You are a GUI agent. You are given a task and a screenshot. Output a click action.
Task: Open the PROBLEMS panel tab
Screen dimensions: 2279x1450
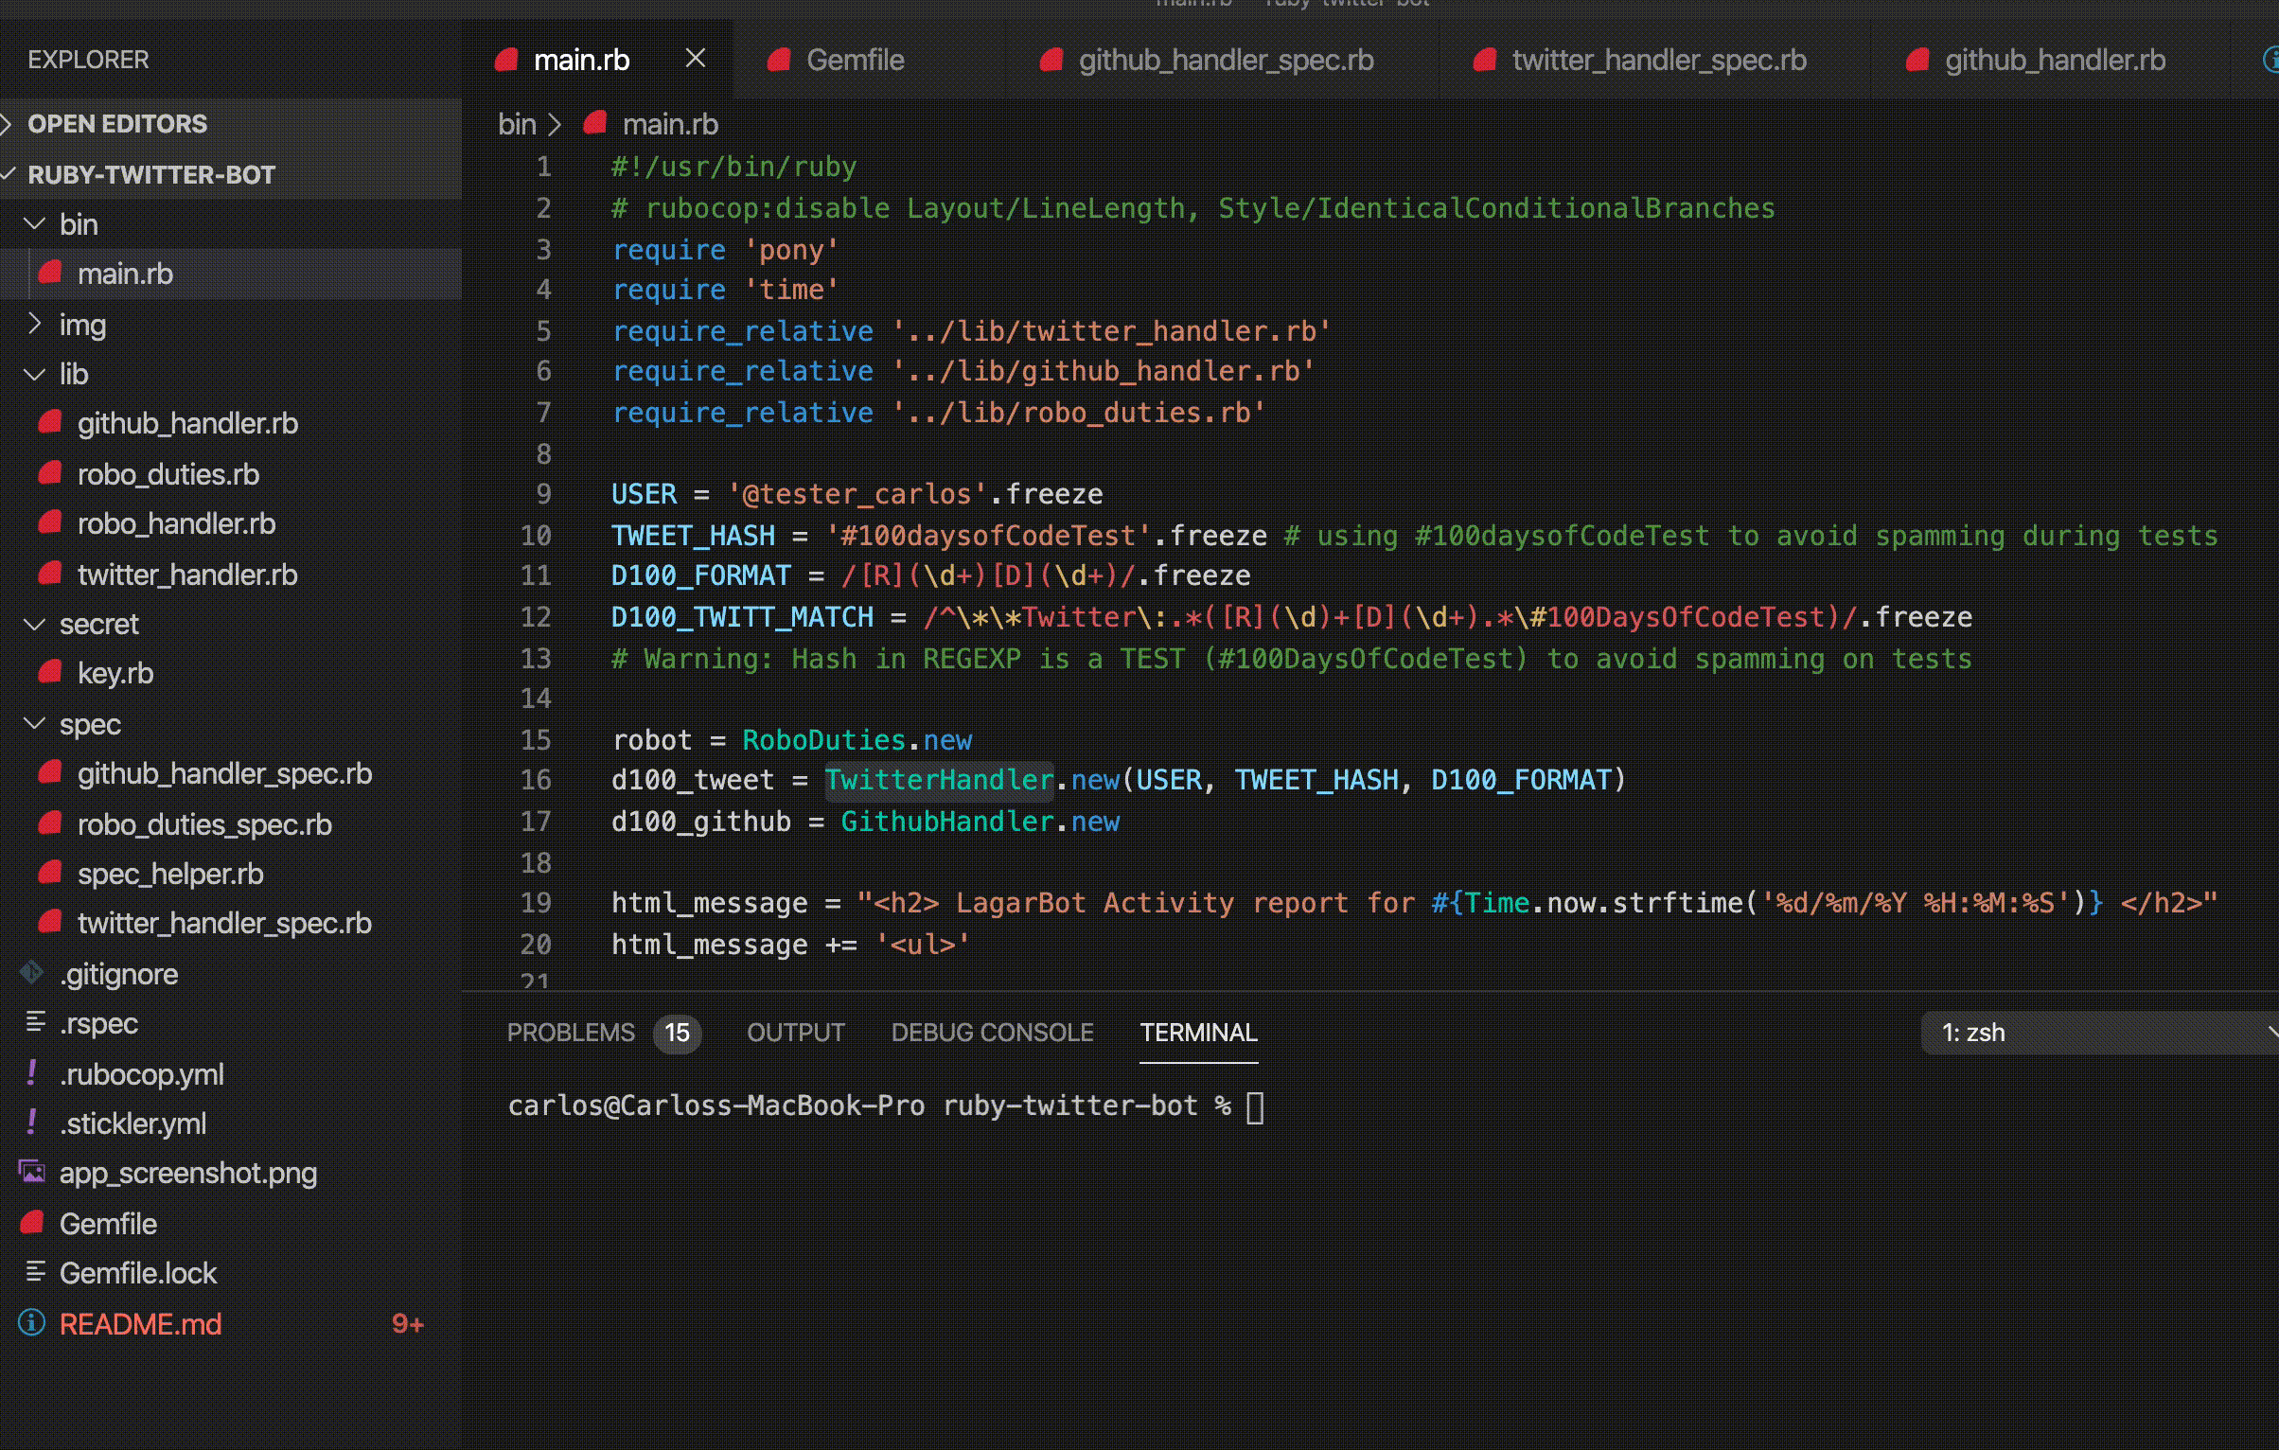coord(571,1033)
